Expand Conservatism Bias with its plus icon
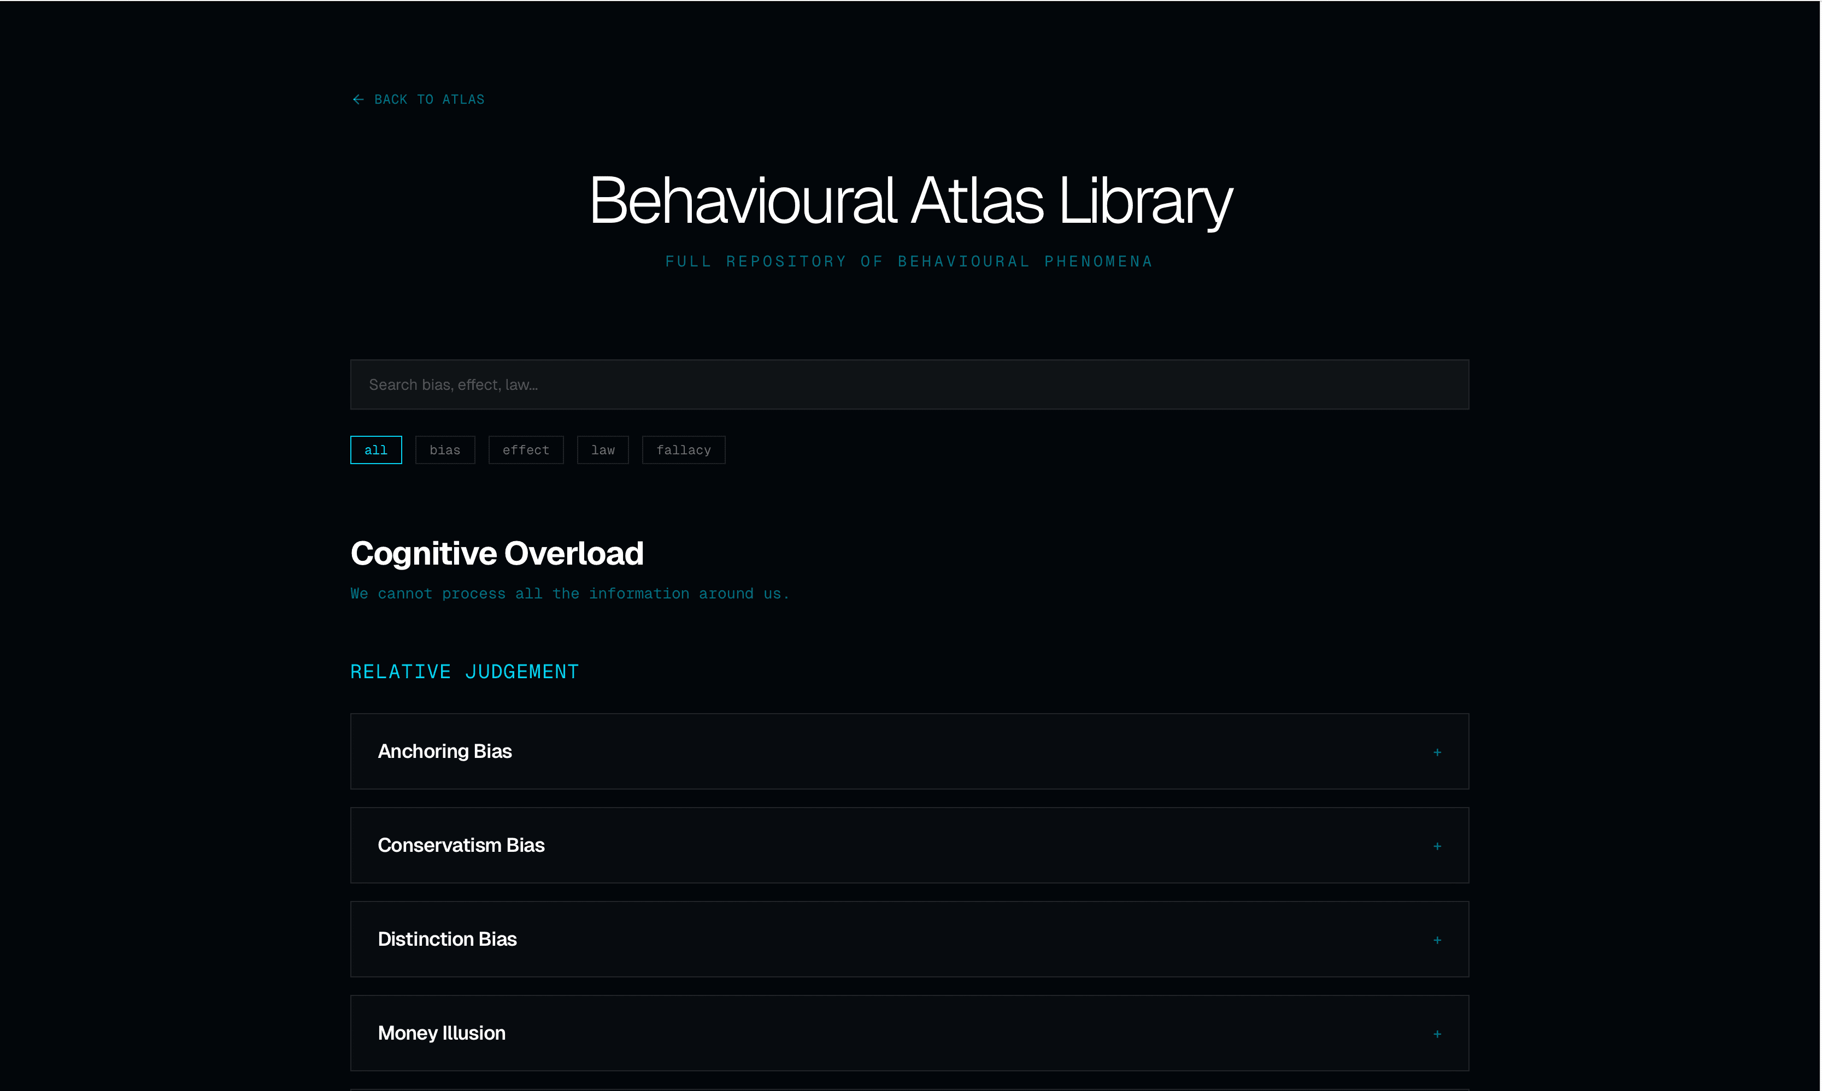The image size is (1822, 1091). (1437, 845)
